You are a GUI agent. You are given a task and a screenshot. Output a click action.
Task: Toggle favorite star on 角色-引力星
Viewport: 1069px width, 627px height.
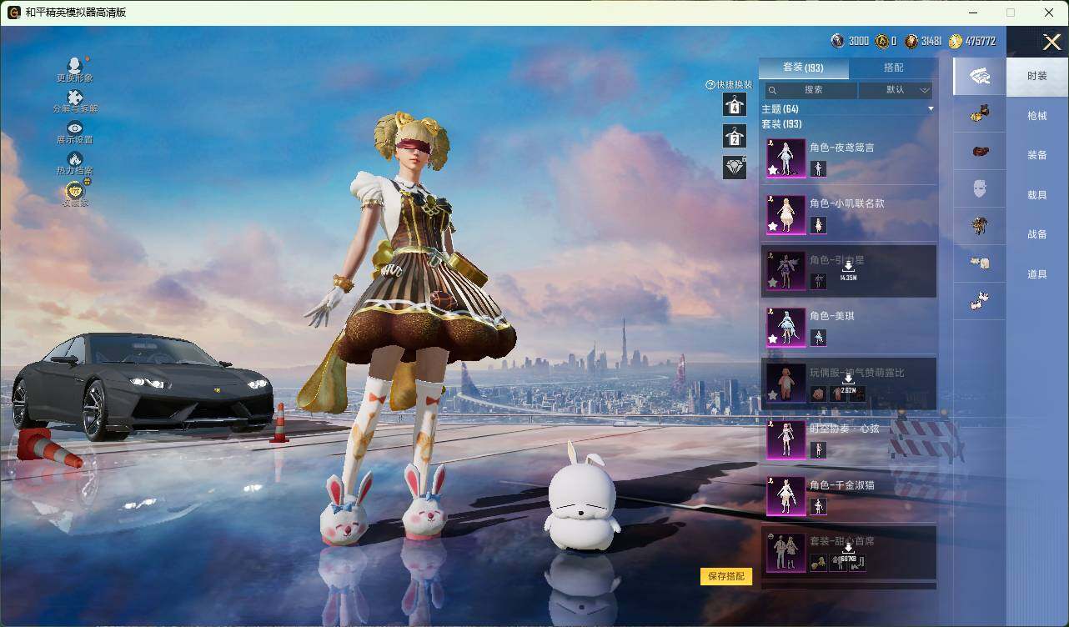point(773,283)
